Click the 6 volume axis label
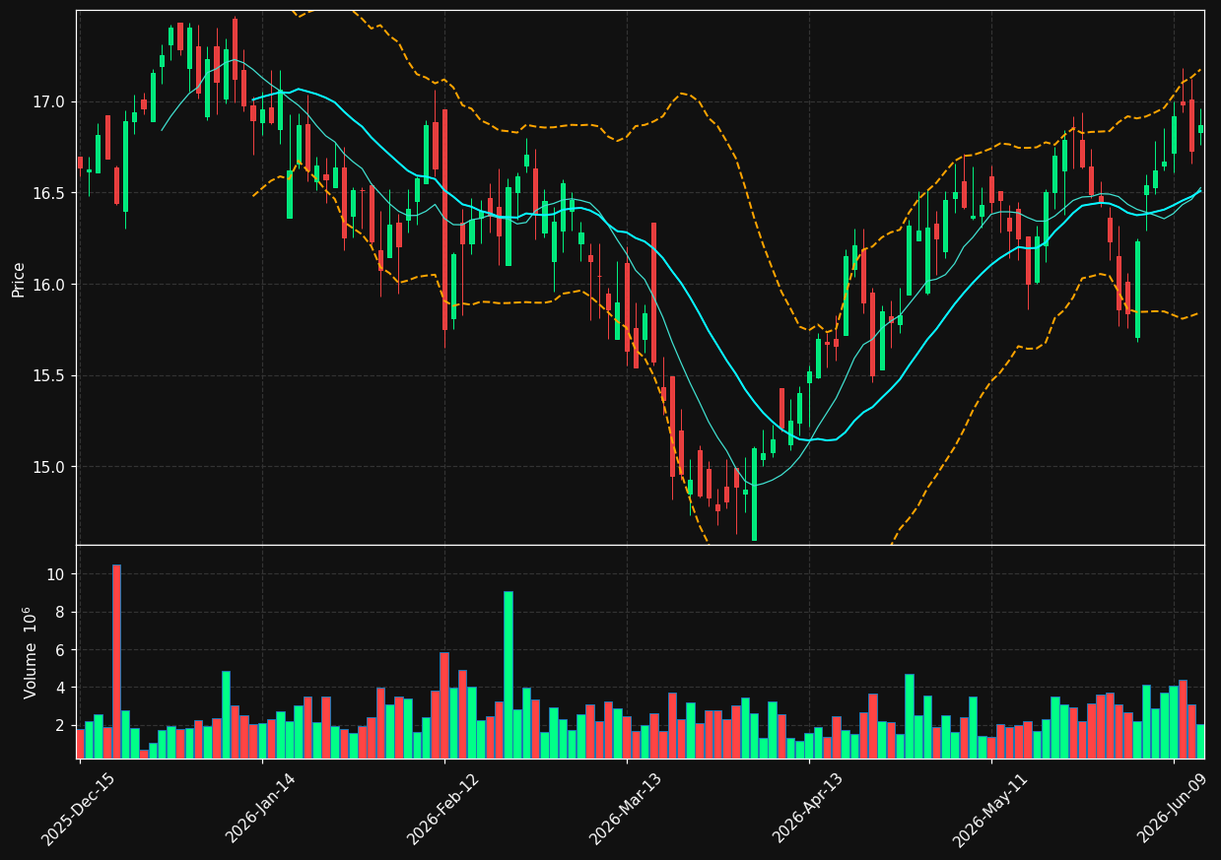Screen dimensions: 1221x860 coord(61,650)
